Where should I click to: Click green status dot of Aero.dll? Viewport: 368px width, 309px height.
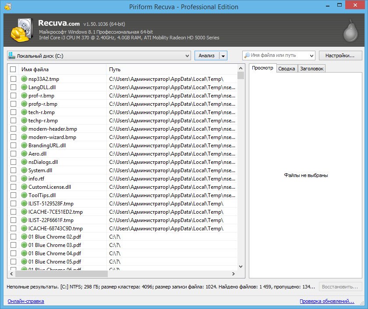[x=24, y=153]
